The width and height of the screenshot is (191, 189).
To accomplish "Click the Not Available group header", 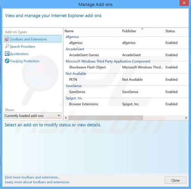I will click(76, 73).
